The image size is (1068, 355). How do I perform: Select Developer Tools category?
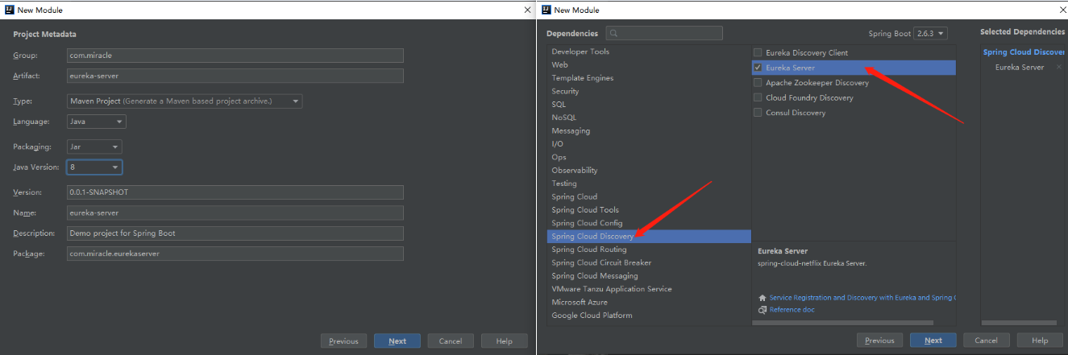tap(580, 52)
